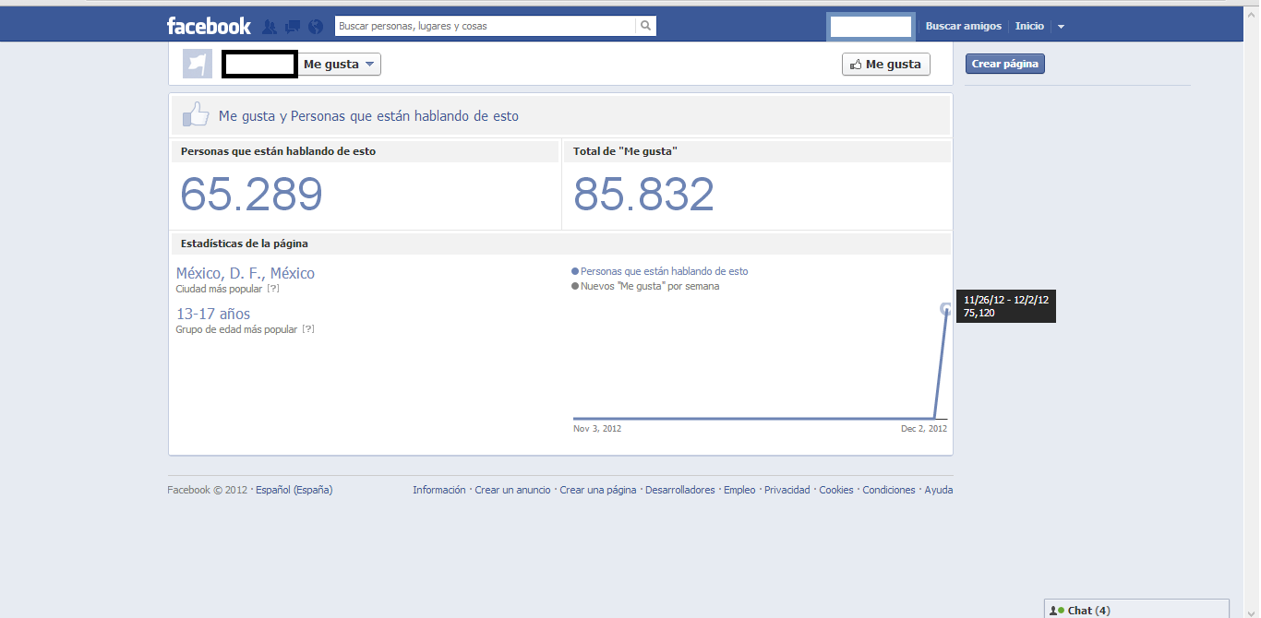The image size is (1261, 618).
Task: Click the 13-17 años age group text
Action: coord(213,314)
